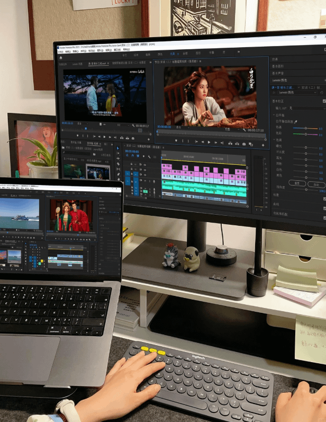Image resolution: width=326 pixels, height=422 pixels.
Task: Play the Program monitor preview
Action: (x=209, y=143)
